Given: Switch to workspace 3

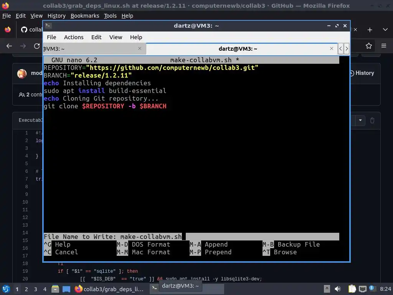Looking at the screenshot, I should click(x=36, y=289).
